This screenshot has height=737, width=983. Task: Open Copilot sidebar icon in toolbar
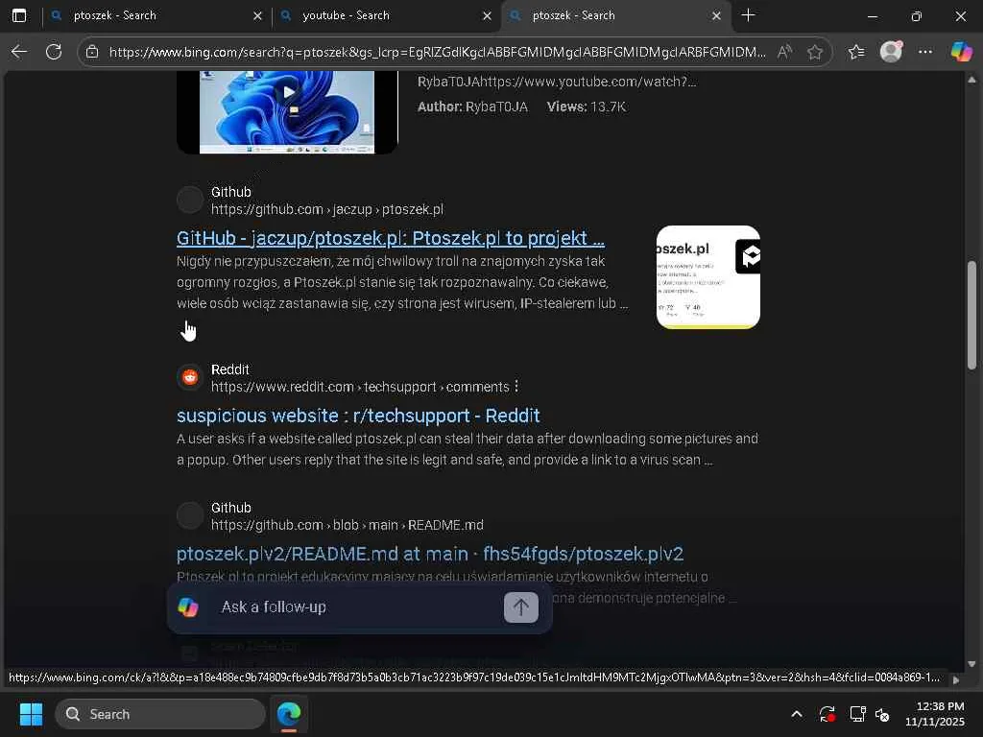tap(961, 52)
